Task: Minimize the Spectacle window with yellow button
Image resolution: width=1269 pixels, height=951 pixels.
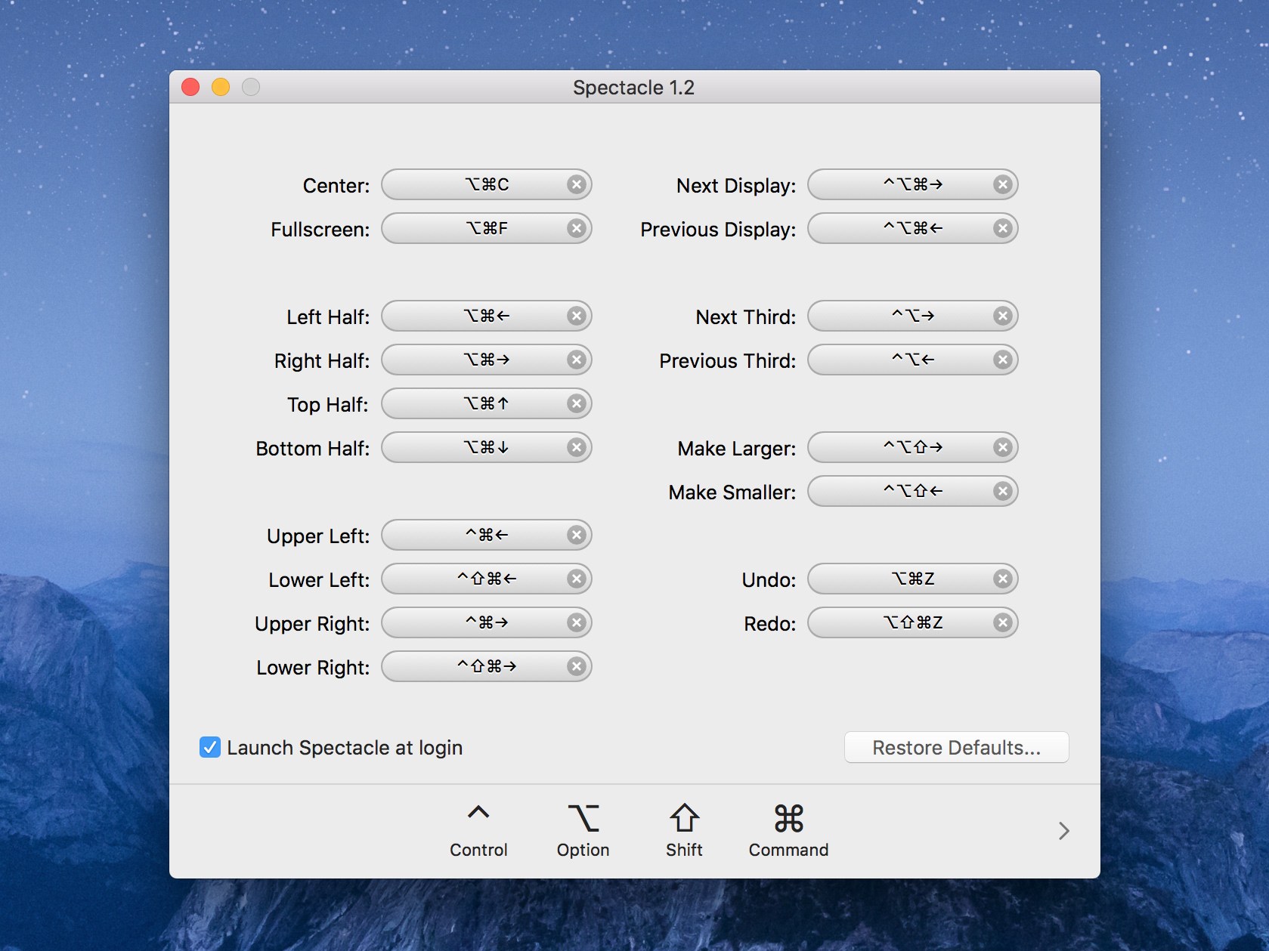Action: pyautogui.click(x=221, y=88)
